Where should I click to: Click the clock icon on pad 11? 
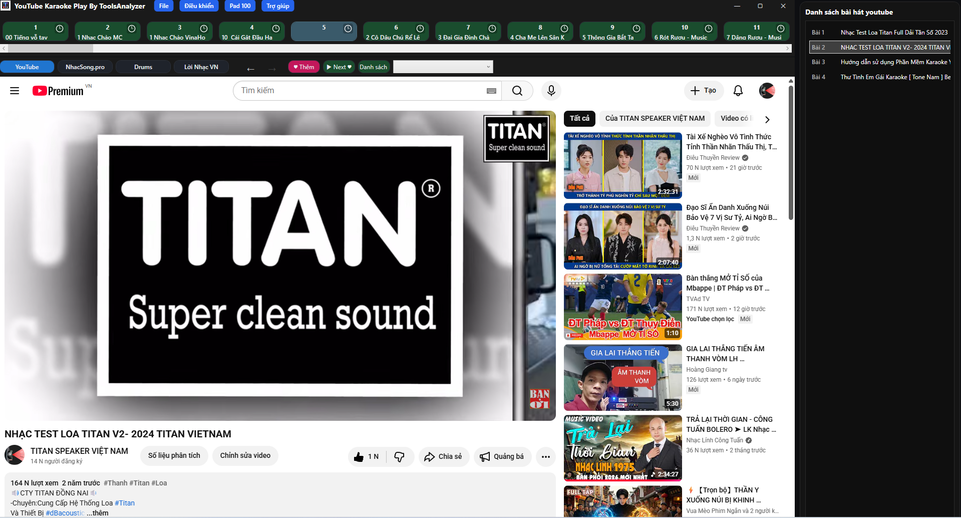click(x=781, y=29)
